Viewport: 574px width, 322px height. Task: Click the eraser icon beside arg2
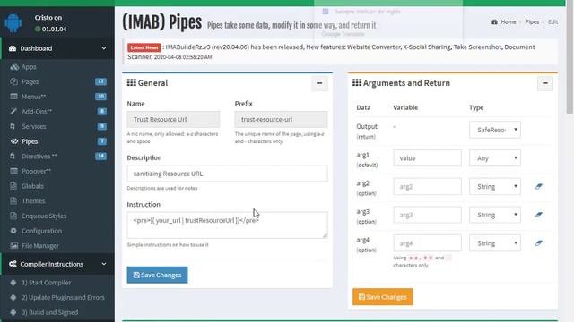(x=538, y=187)
